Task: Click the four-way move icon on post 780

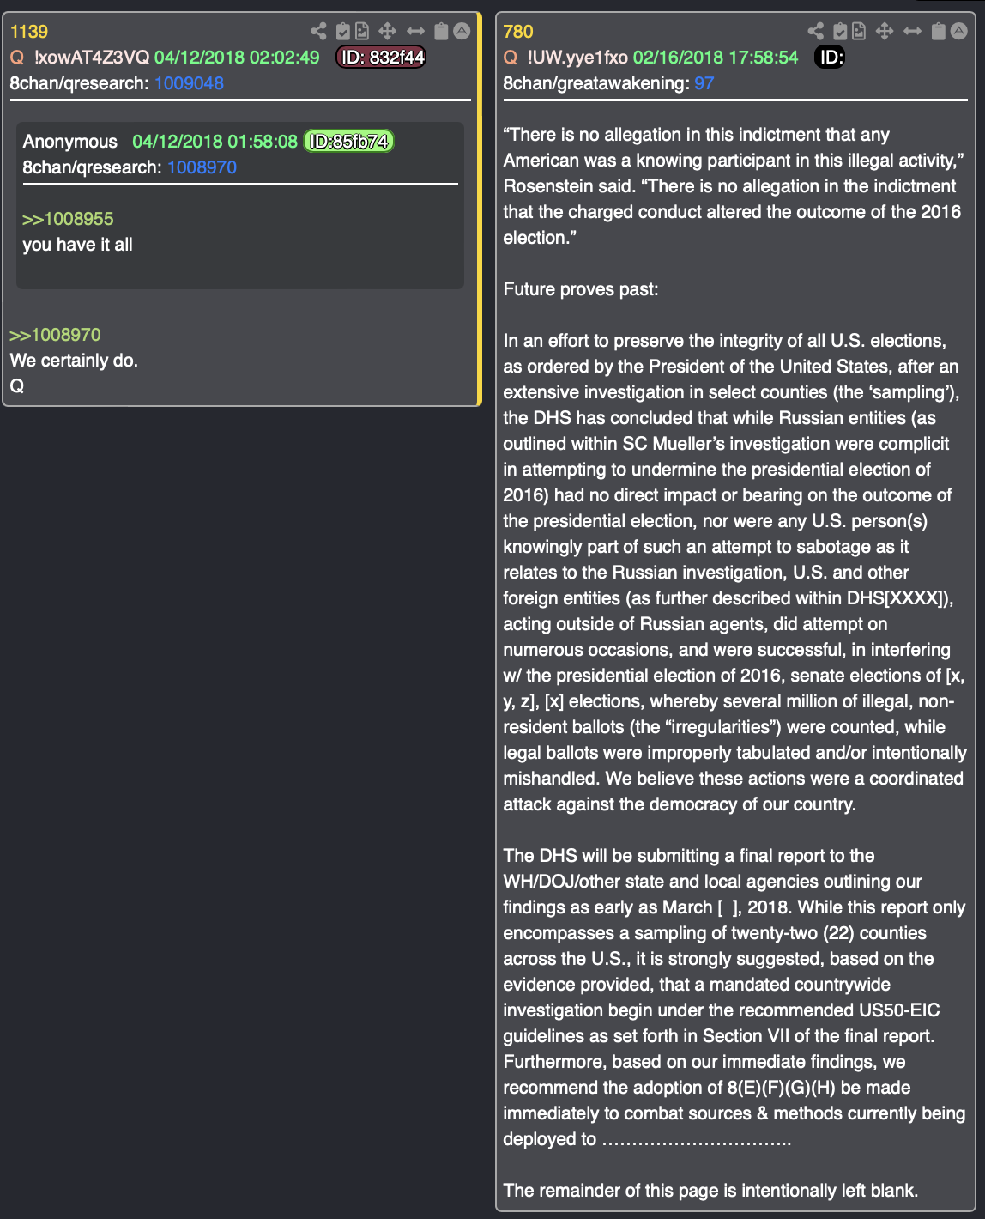Action: [885, 32]
